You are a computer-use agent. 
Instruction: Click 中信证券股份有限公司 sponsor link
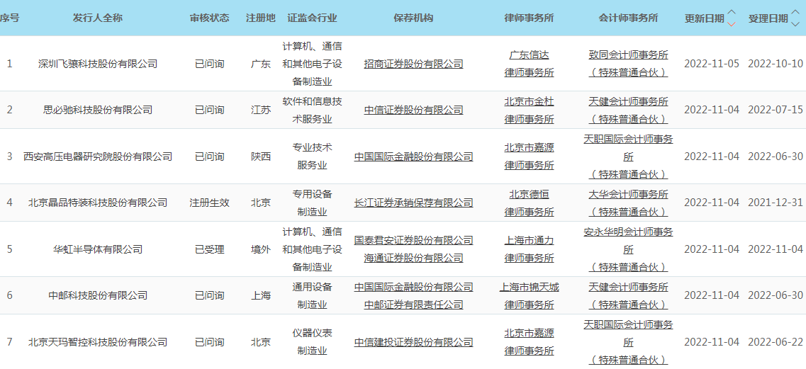(413, 110)
